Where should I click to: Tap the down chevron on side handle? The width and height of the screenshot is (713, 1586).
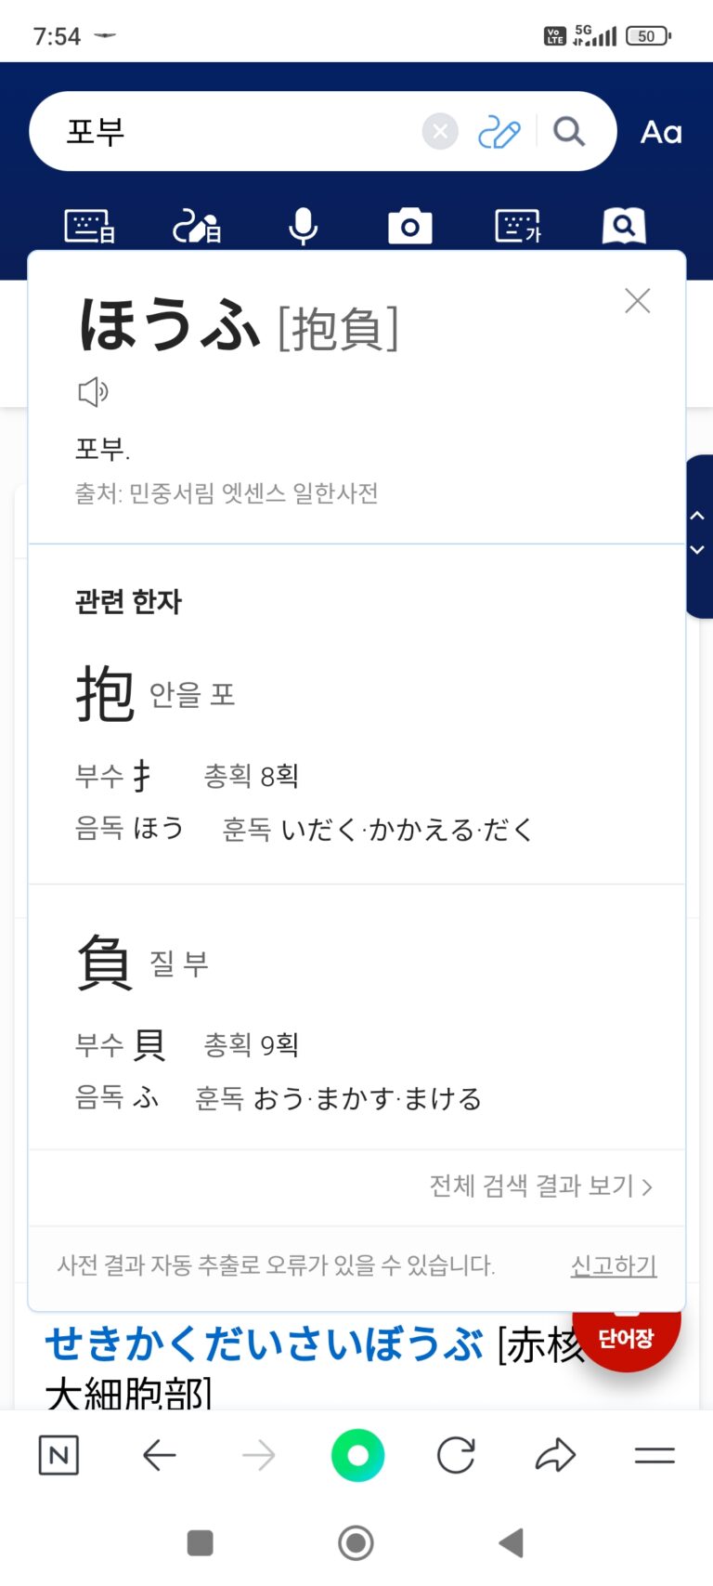point(697,550)
